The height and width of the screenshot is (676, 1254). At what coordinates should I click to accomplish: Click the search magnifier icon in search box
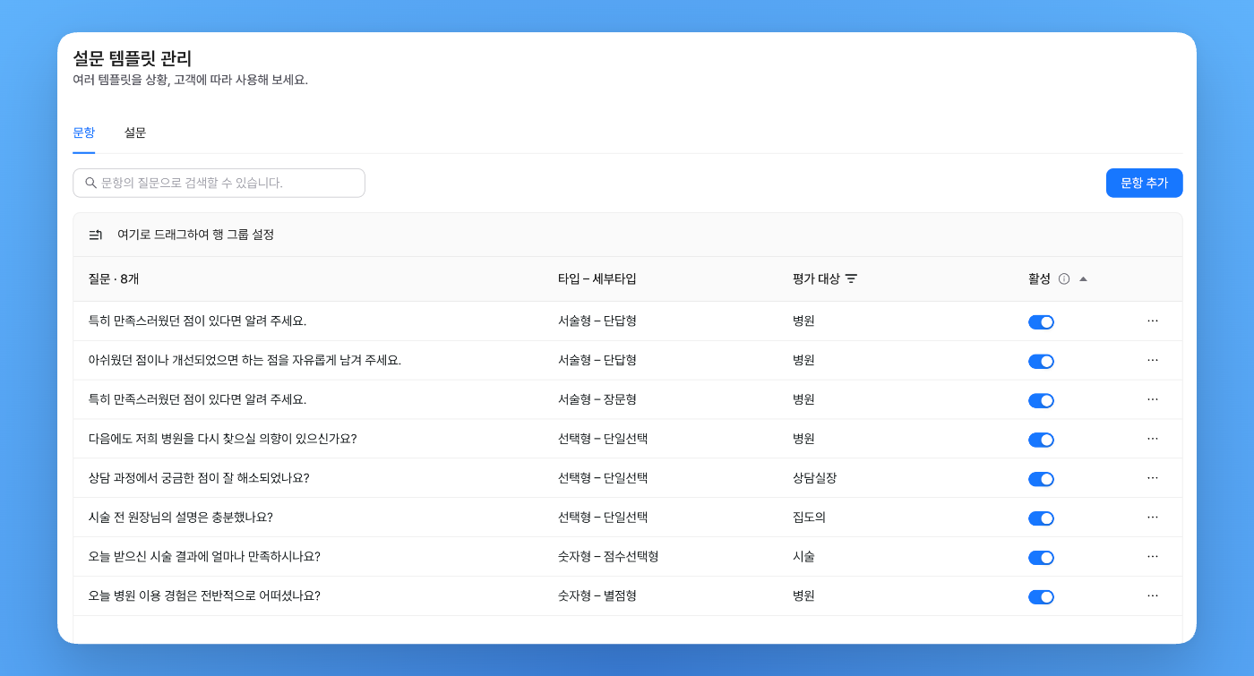click(90, 183)
